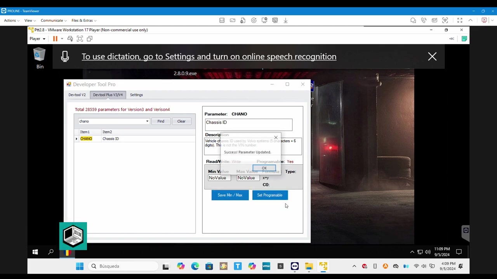Click the Min Value input field
The height and width of the screenshot is (279, 497).
pos(219,178)
